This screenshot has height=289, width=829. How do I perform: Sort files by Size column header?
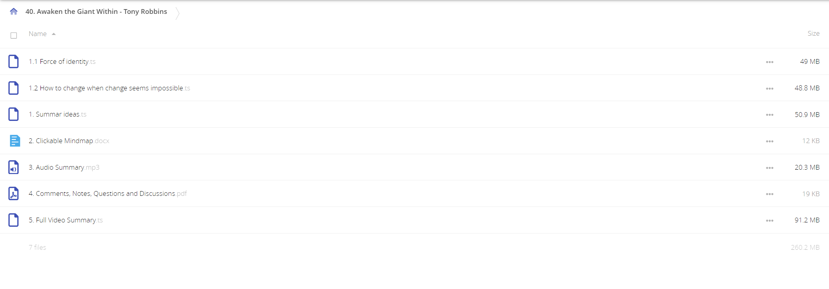tap(814, 34)
